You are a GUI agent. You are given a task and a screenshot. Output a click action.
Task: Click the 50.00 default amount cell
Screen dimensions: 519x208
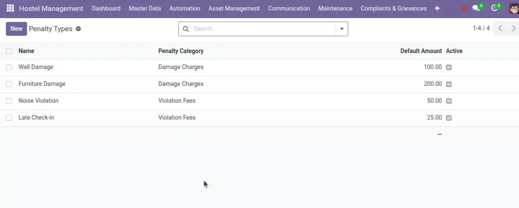click(x=434, y=100)
